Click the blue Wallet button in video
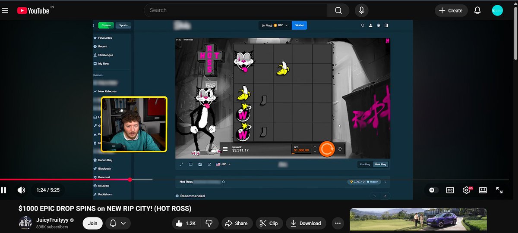Image resolution: width=518 pixels, height=233 pixels. [300, 25]
